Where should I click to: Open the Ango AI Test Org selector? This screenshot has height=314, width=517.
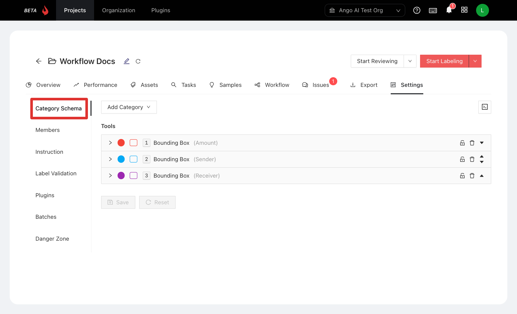[365, 10]
